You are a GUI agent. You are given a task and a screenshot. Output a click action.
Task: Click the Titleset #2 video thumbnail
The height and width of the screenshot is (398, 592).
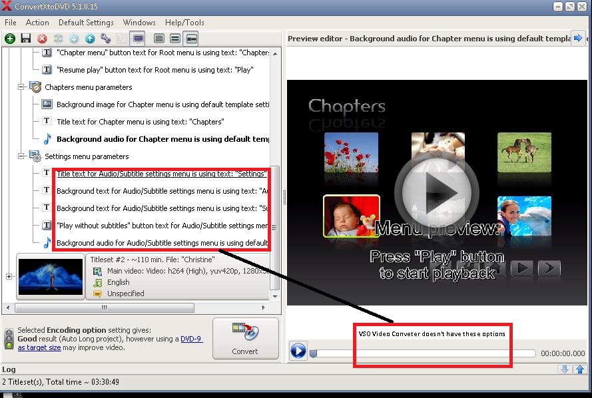coord(51,277)
